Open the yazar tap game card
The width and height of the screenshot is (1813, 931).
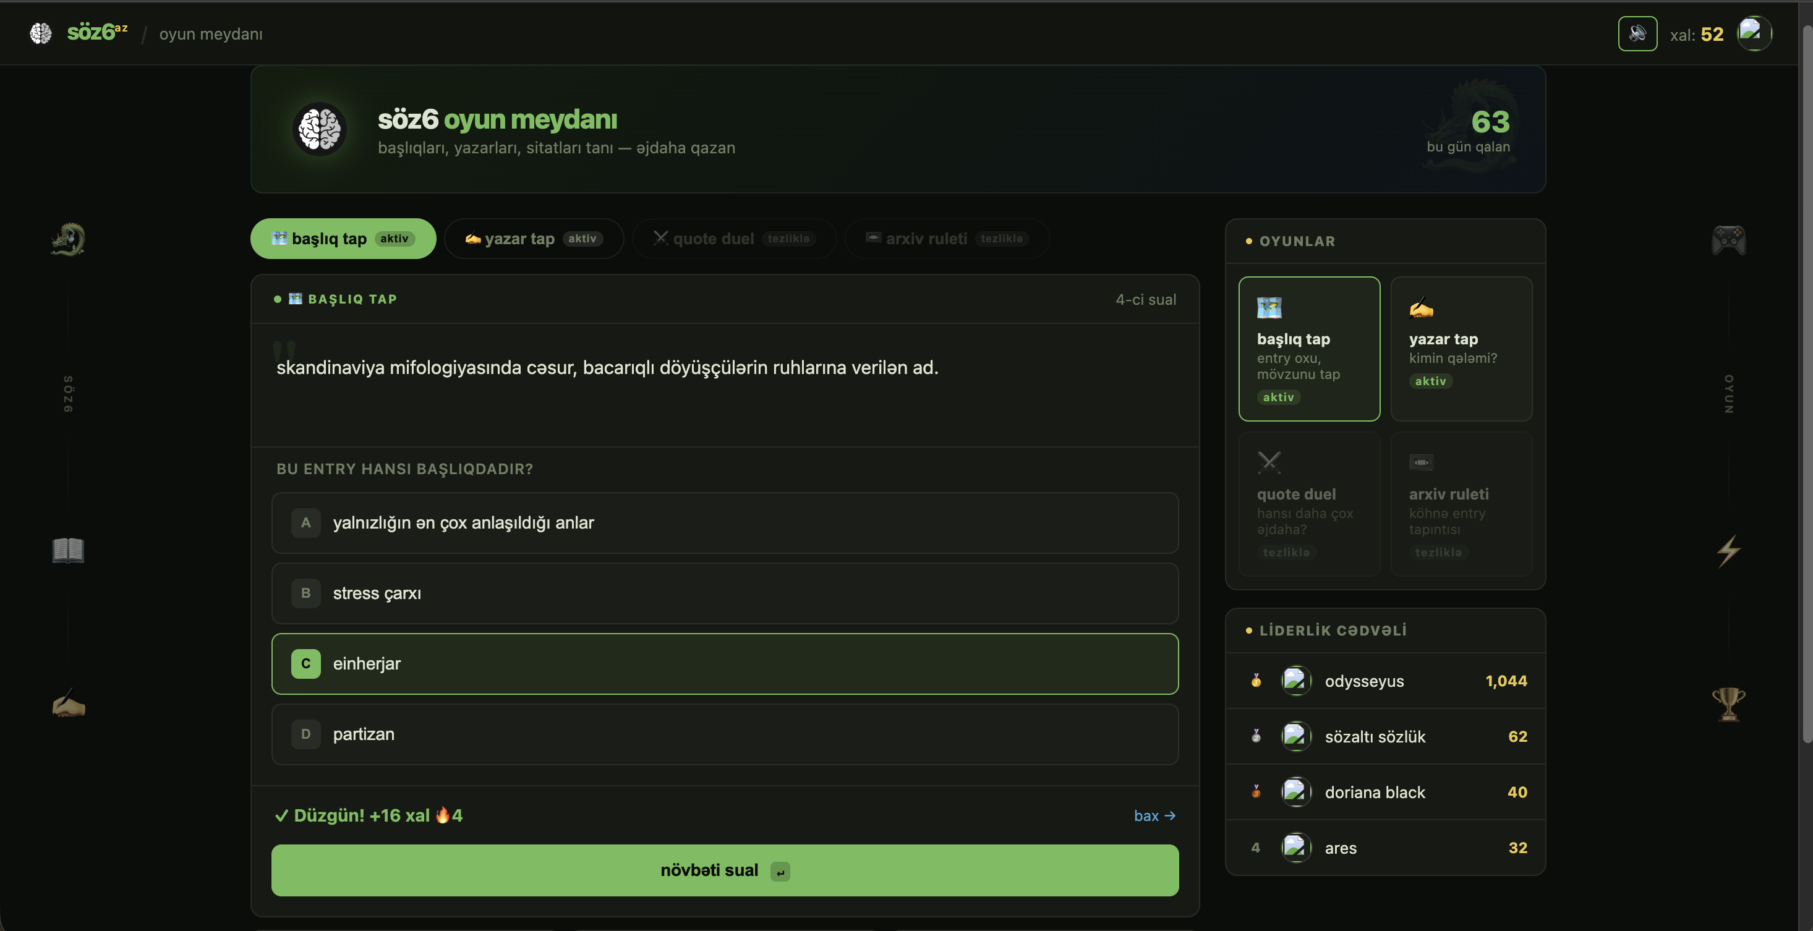[x=1461, y=349]
